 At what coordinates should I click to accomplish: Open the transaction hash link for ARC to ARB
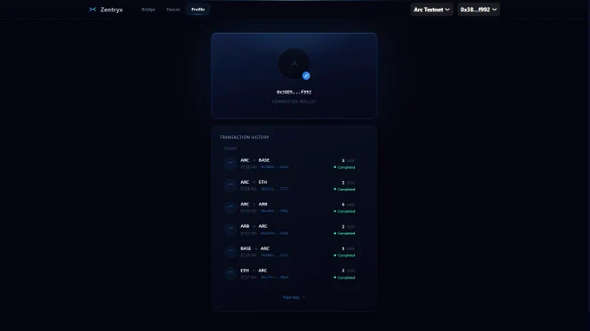point(275,211)
